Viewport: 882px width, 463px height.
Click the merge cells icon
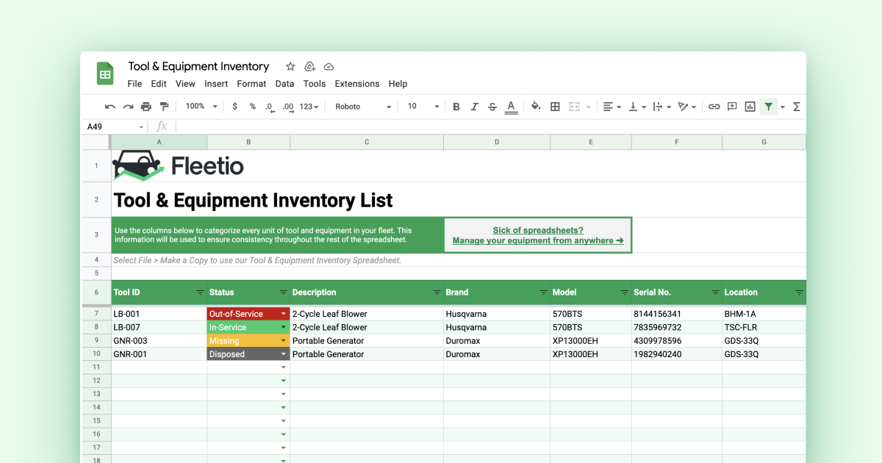coord(574,107)
